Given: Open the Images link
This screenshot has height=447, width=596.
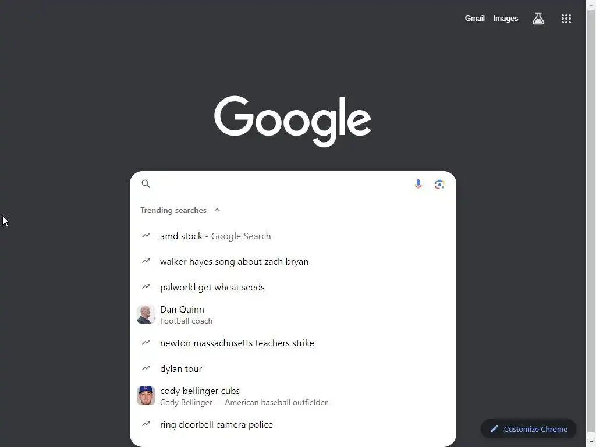Looking at the screenshot, I should pyautogui.click(x=505, y=18).
